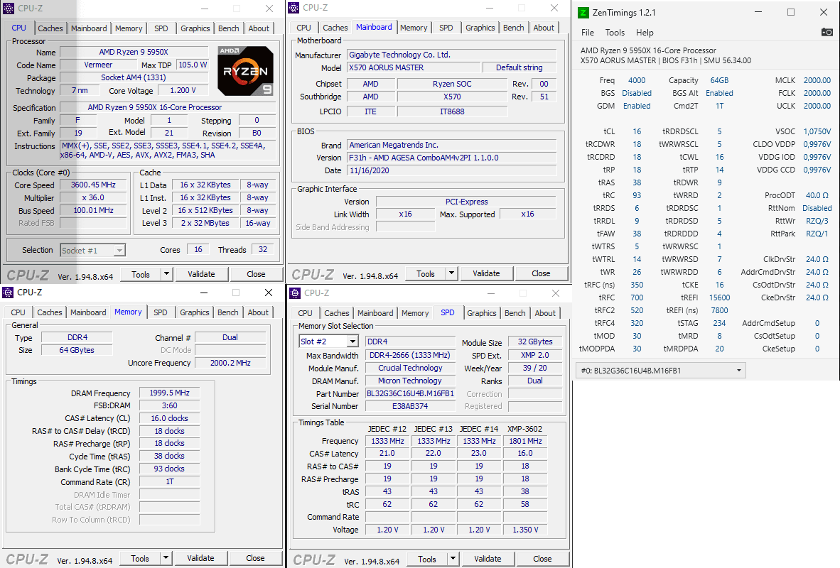Click the ZenTimings RttPark RZQ/1 value
The image size is (840, 568).
(x=817, y=234)
